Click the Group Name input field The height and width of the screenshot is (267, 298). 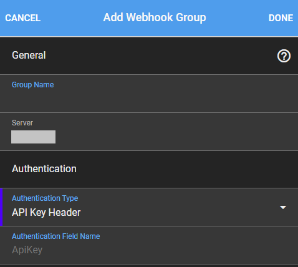149,94
